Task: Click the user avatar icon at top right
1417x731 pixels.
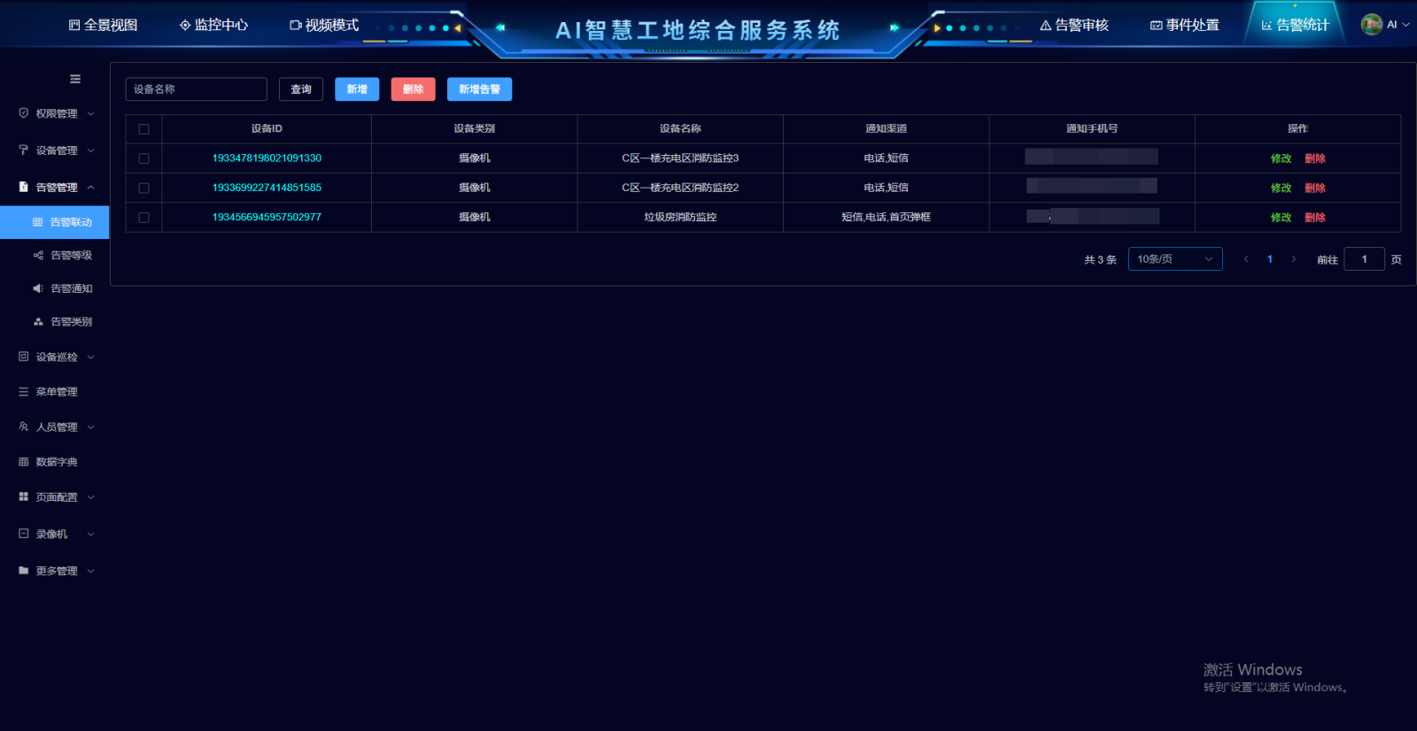Action: coord(1371,25)
